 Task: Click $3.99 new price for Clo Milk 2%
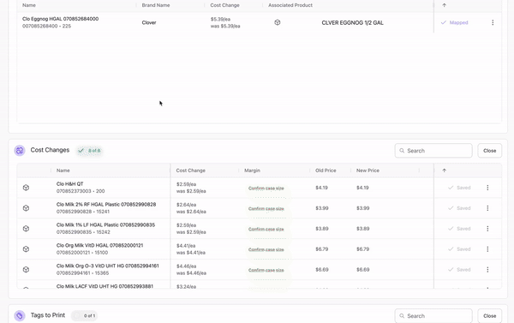tap(362, 208)
